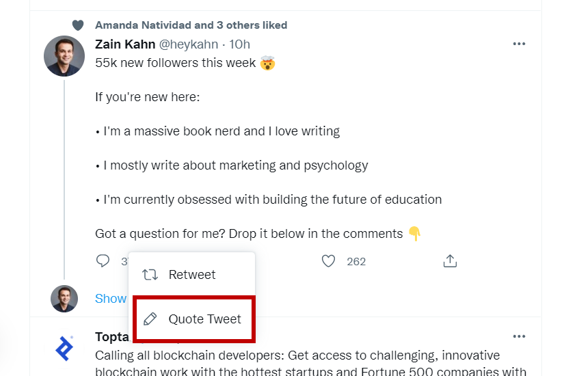Open Zain Kahn's large profile picture
The height and width of the screenshot is (376, 566).
coord(64,56)
